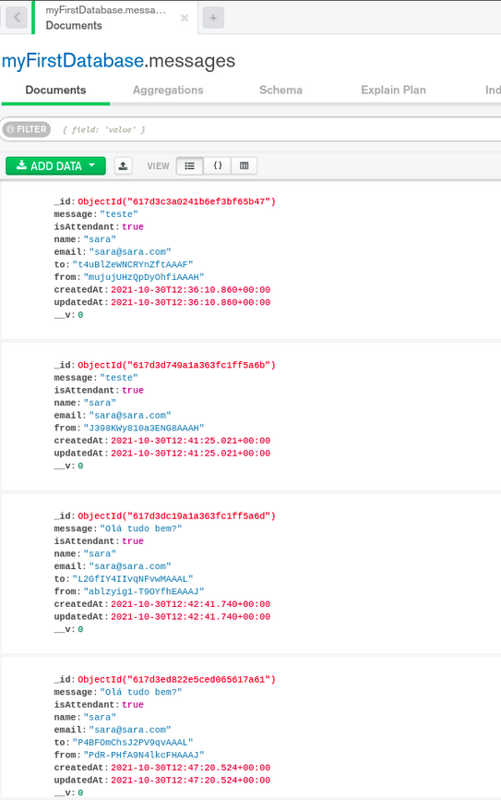501x800 pixels.
Task: Open the Explain Plan tab
Action: 393,91
